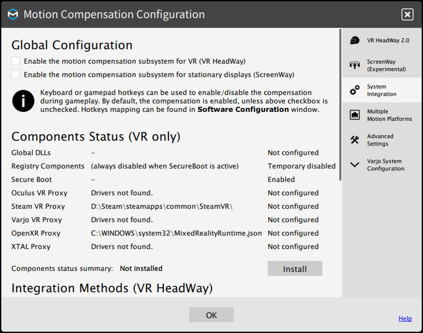The image size is (423, 333).
Task: Click the Multiple Motion Platforms icon
Action: click(x=354, y=115)
